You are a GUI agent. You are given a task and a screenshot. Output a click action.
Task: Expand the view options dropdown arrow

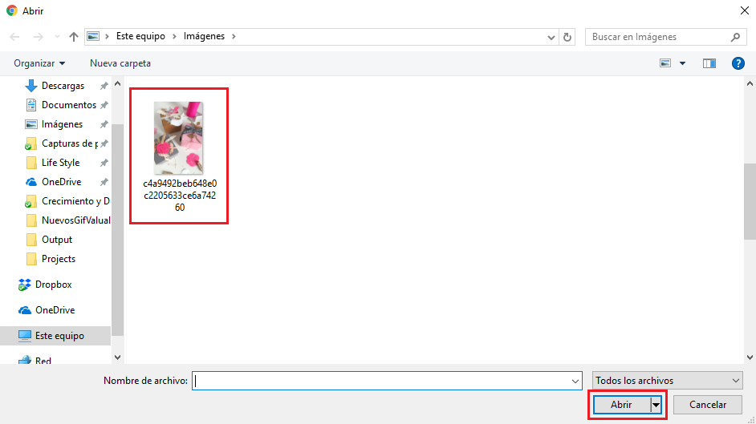(x=683, y=63)
